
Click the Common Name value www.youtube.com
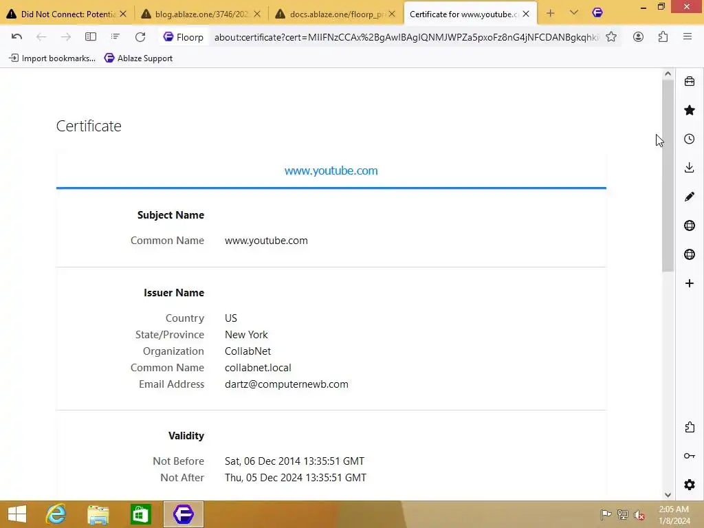tap(266, 241)
